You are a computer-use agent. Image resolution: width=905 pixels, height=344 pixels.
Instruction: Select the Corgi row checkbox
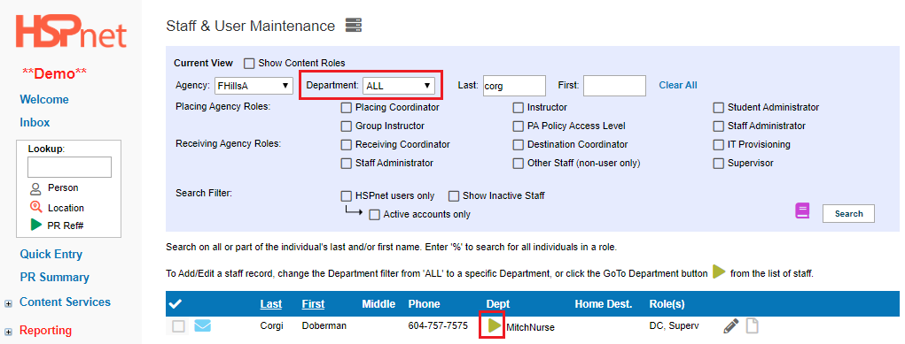[x=178, y=326]
